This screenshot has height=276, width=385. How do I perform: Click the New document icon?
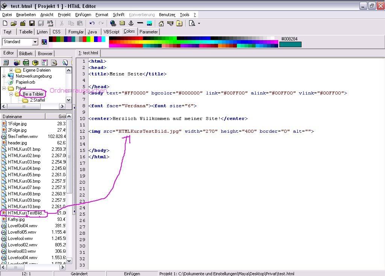tap(5, 23)
